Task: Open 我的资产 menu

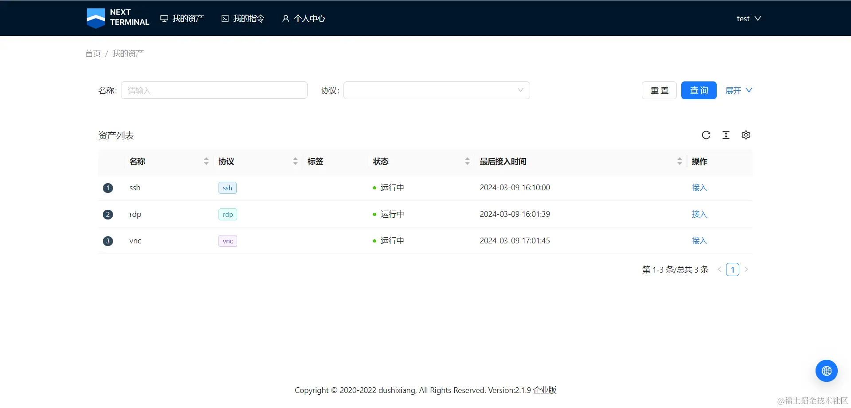Action: pyautogui.click(x=182, y=19)
